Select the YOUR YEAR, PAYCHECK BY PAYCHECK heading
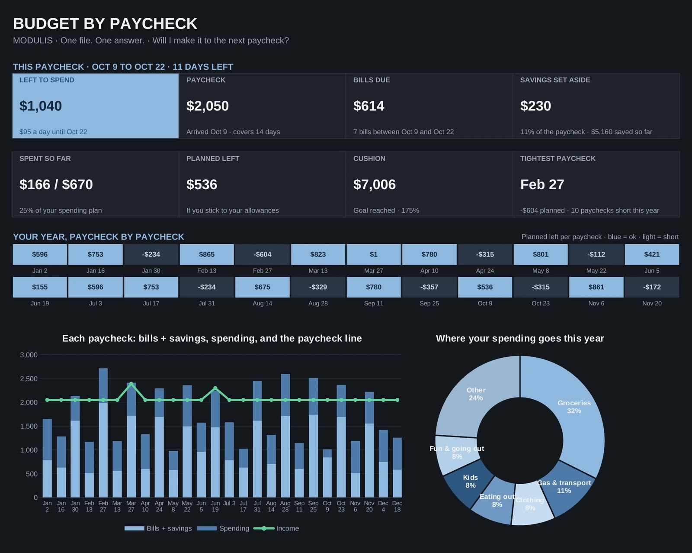Viewport: 692px width, 553px height. 99,237
